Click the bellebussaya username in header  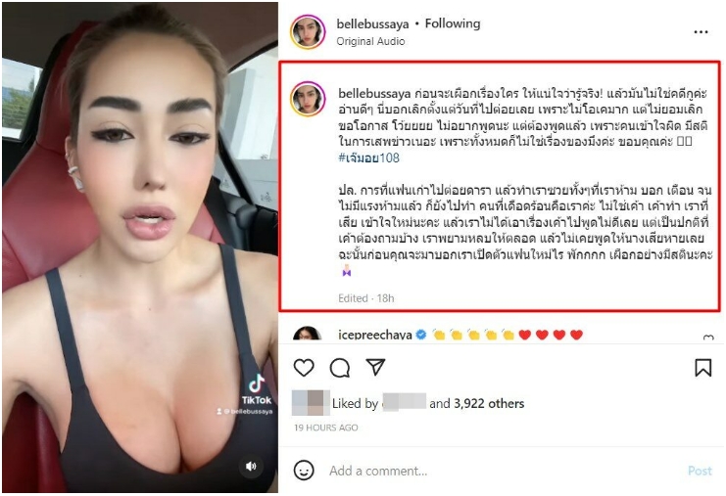[372, 23]
